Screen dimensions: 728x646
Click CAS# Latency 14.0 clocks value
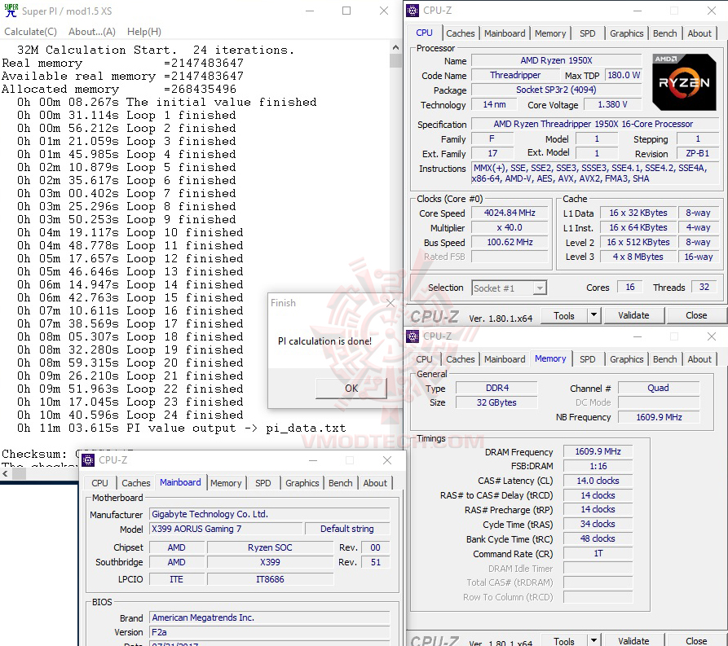click(598, 481)
